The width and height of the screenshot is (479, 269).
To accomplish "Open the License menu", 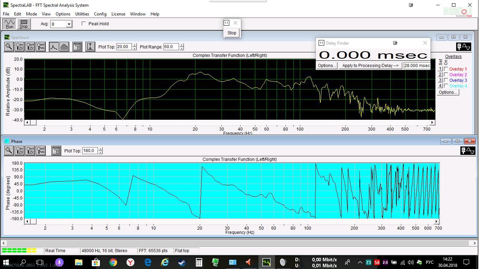I will click(x=118, y=14).
